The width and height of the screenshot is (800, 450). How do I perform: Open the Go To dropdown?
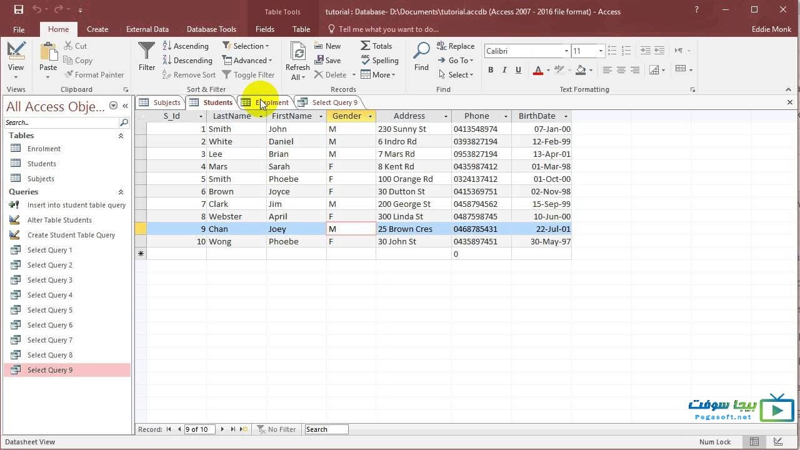(456, 60)
